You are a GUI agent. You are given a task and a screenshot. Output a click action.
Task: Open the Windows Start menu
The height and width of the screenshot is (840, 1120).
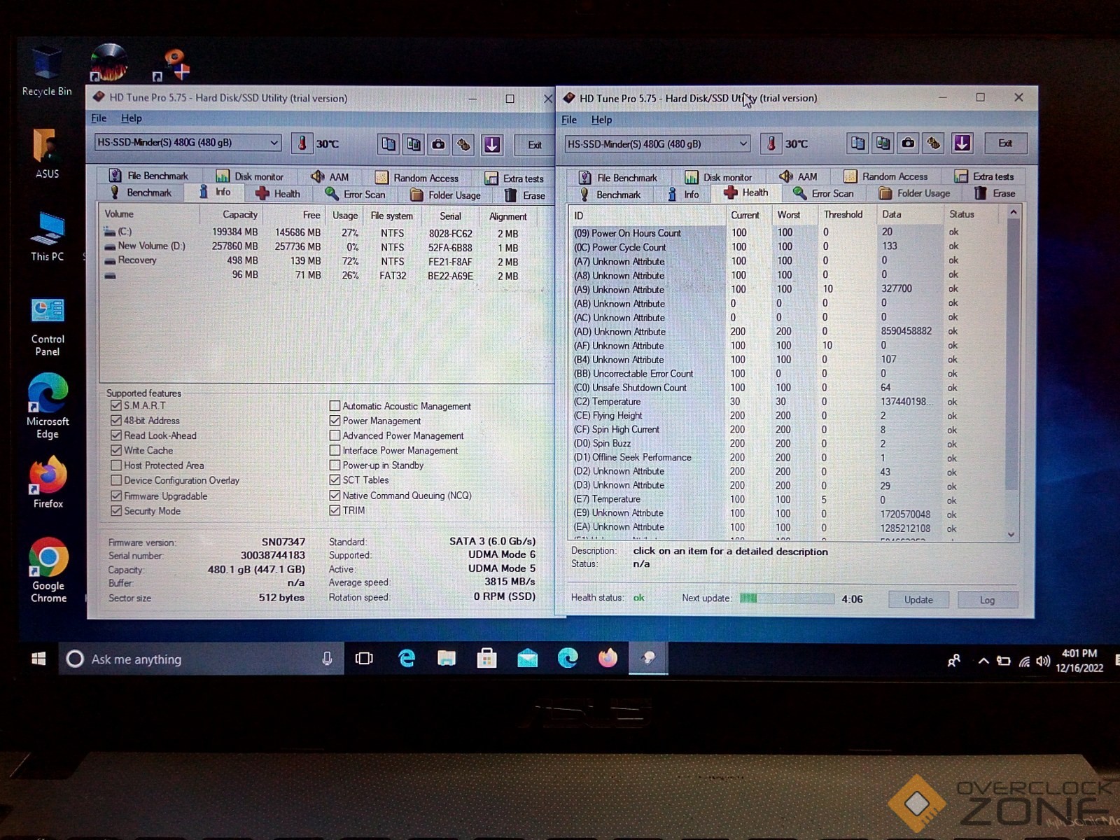39,659
